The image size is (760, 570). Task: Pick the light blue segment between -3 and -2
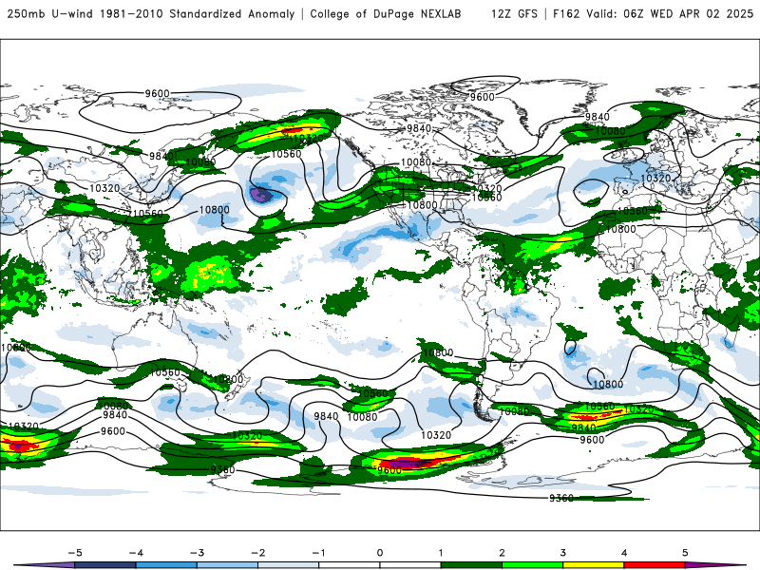227,565
